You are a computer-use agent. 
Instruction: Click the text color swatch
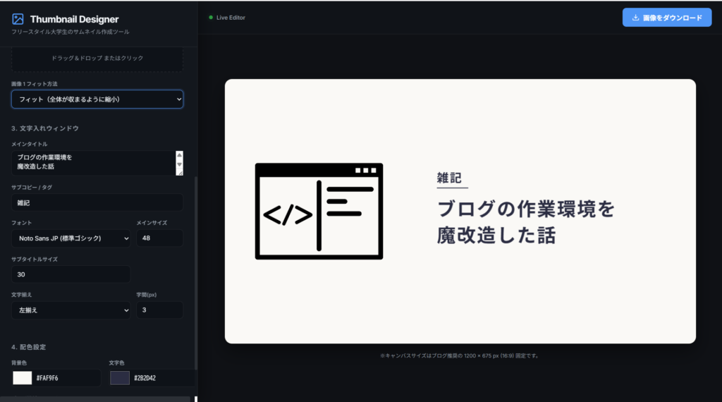[120, 377]
